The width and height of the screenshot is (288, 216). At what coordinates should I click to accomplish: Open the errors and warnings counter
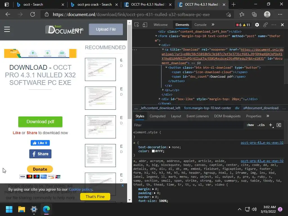243,25
